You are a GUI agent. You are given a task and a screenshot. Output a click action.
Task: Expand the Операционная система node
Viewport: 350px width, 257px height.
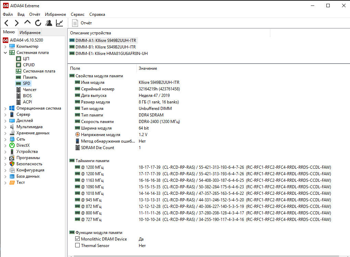click(x=5, y=109)
